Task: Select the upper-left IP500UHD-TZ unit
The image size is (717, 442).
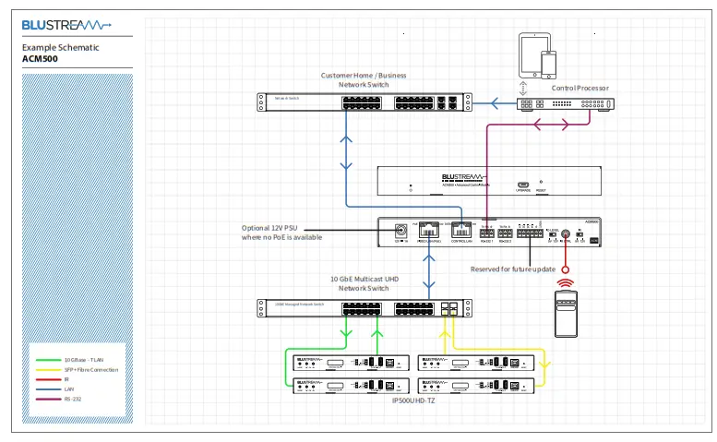Action: click(x=352, y=363)
